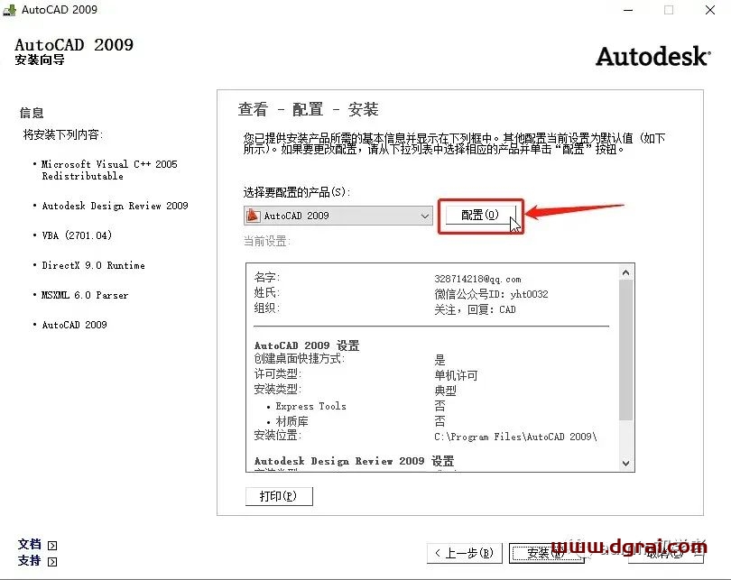Select 'Autodesk Design Review 2009' in info list
731x580 pixels.
pyautogui.click(x=115, y=206)
